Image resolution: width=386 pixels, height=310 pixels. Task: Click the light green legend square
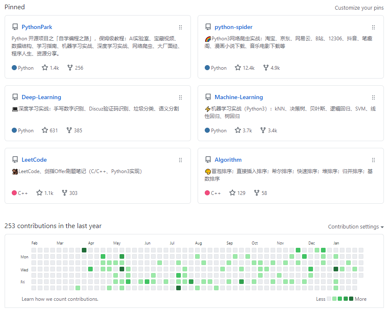(x=334, y=299)
